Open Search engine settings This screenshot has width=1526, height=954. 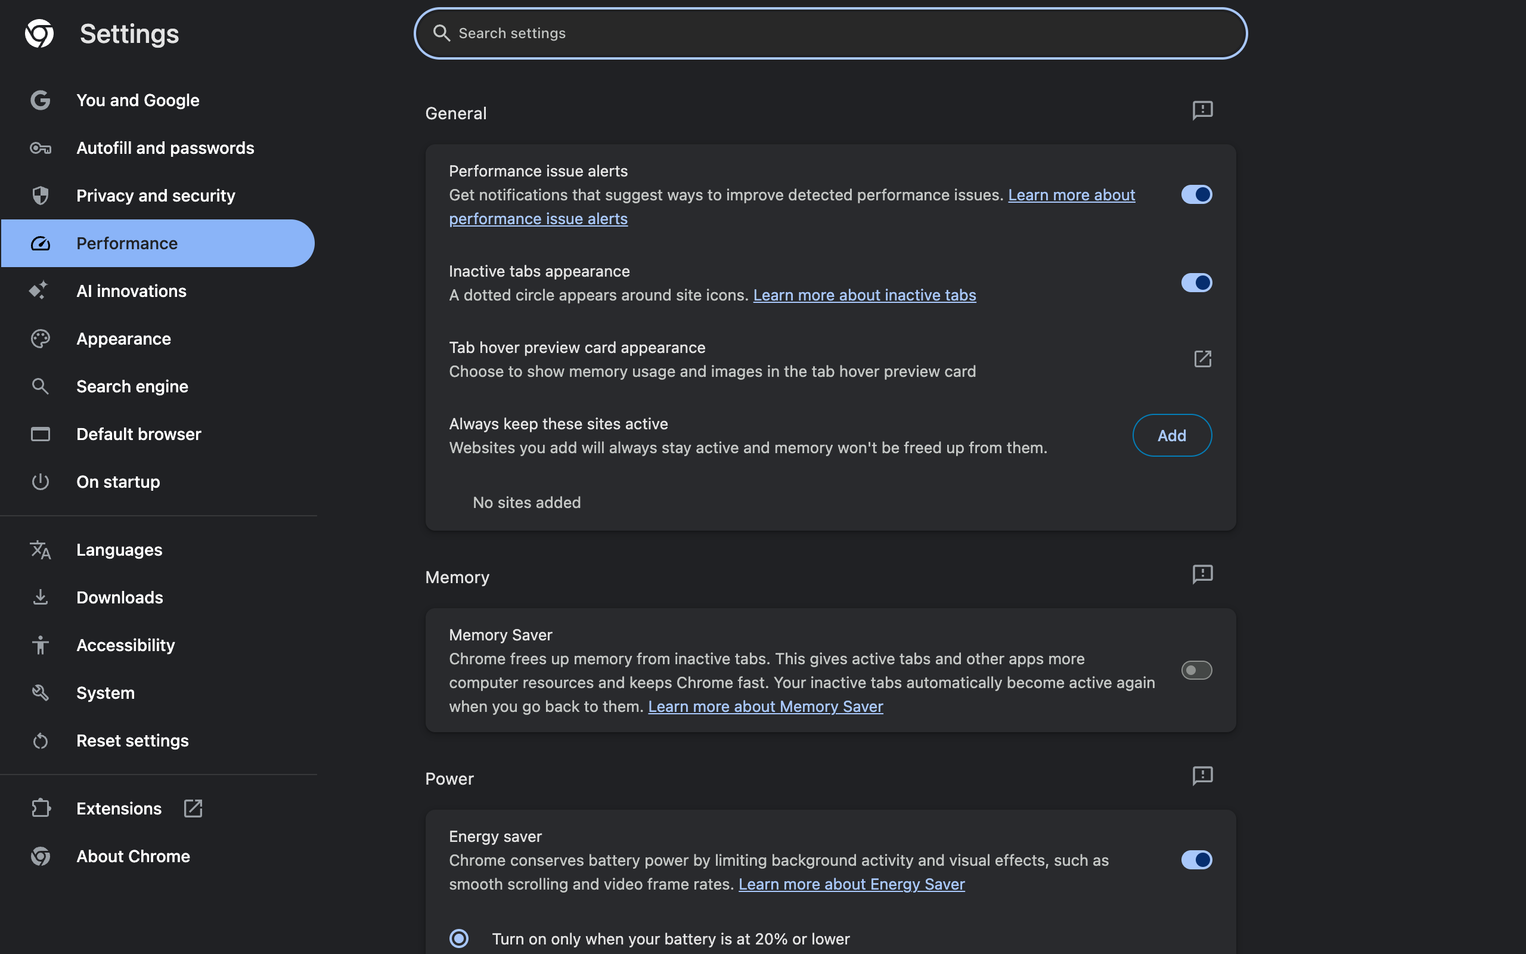click(157, 386)
